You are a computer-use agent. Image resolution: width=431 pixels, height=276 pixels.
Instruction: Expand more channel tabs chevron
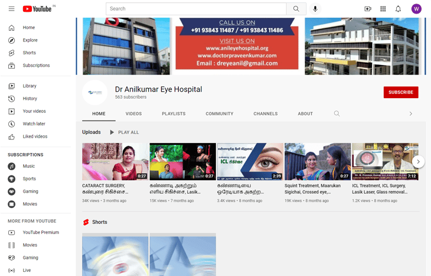411,113
